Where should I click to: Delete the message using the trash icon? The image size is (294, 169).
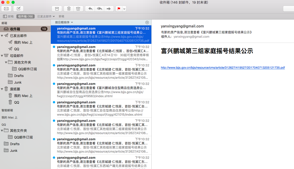[x=68, y=8]
